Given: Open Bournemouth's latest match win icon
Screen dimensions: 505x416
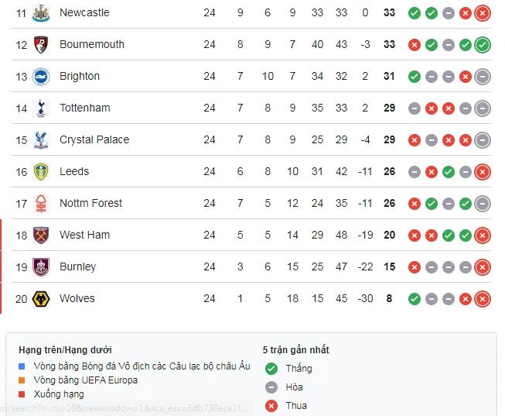Looking at the screenshot, I should 483,45.
